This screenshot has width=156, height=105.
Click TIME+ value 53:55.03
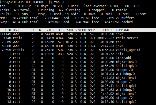coord(106,50)
